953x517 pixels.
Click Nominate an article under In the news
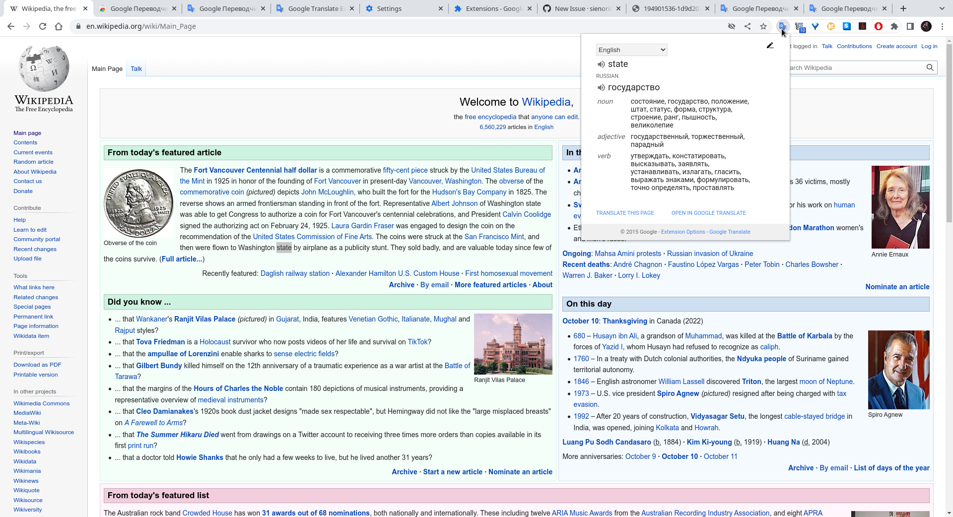pos(897,287)
